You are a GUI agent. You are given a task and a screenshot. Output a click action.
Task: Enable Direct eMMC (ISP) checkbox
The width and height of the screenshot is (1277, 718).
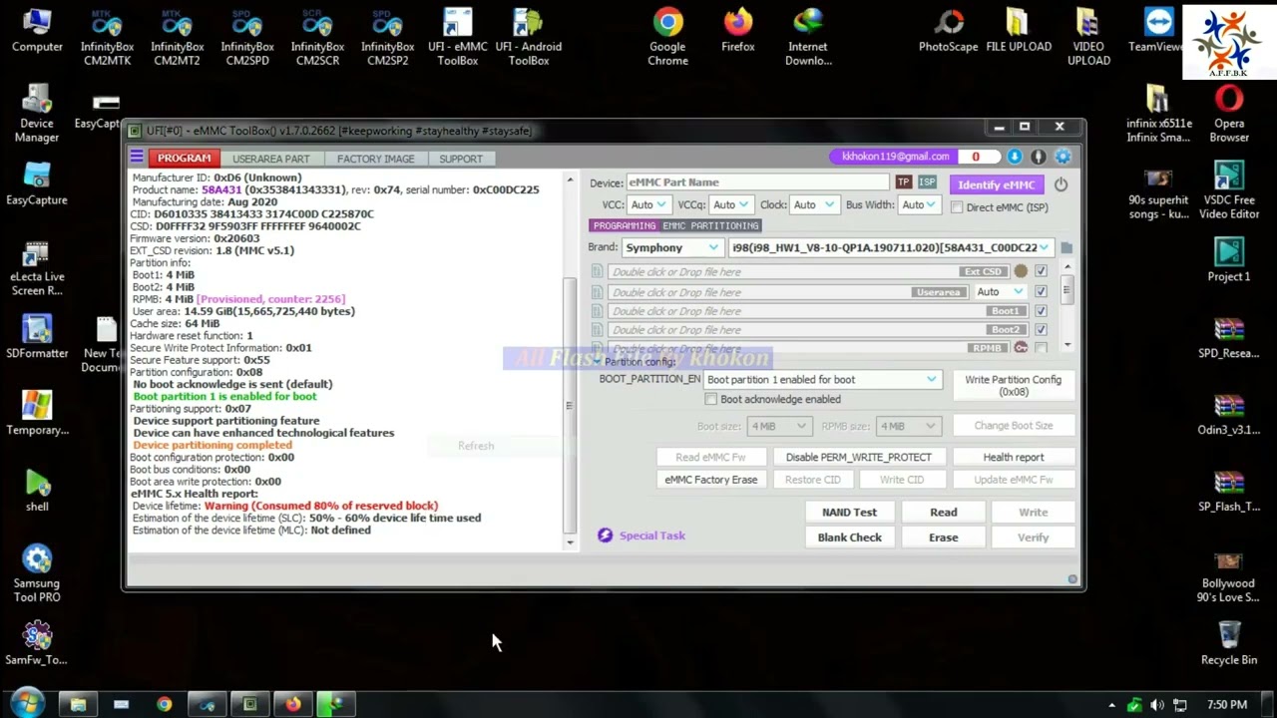click(957, 207)
